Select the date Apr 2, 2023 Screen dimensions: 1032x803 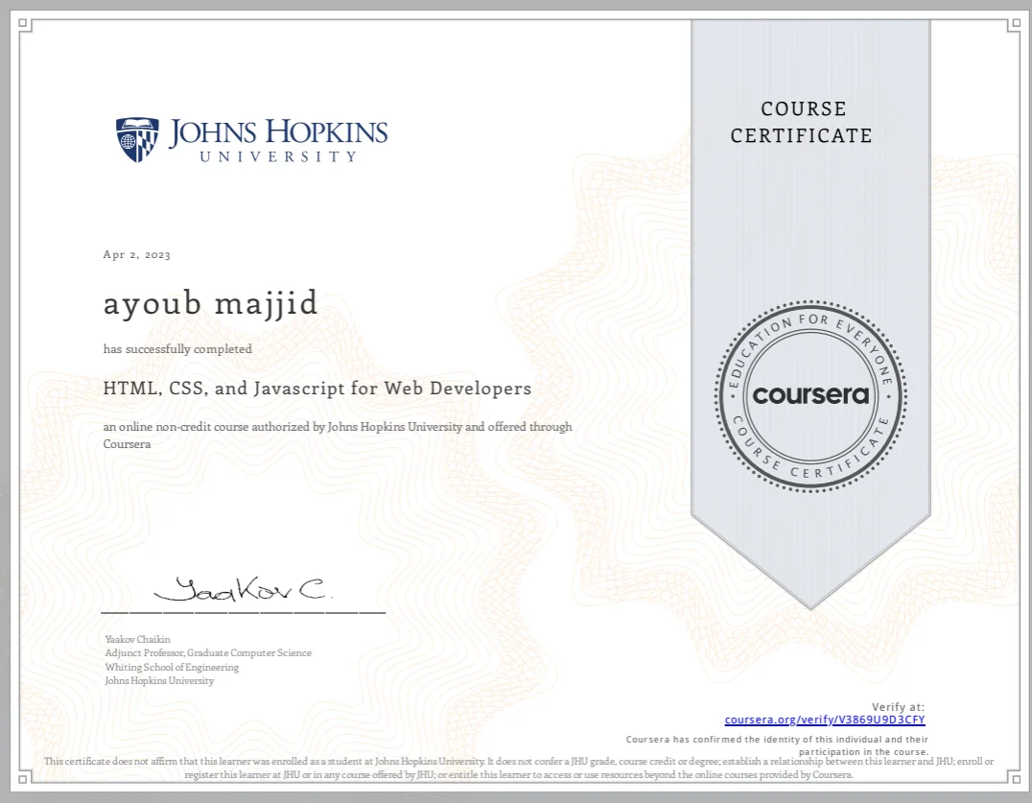click(x=136, y=254)
